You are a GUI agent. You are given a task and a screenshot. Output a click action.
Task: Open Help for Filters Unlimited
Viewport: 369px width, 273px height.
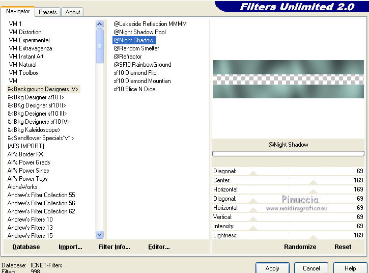(x=350, y=268)
